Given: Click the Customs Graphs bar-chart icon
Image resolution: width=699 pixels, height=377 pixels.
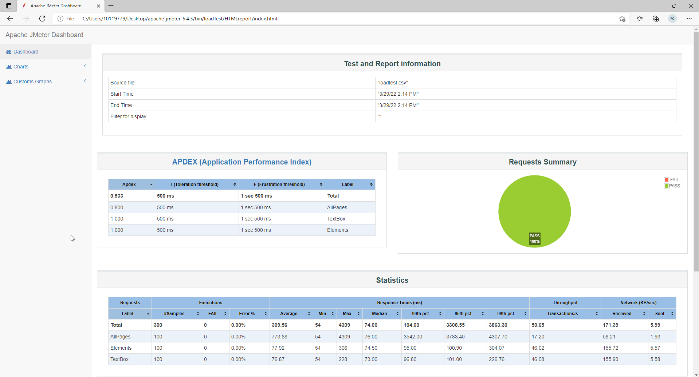Looking at the screenshot, I should point(9,82).
